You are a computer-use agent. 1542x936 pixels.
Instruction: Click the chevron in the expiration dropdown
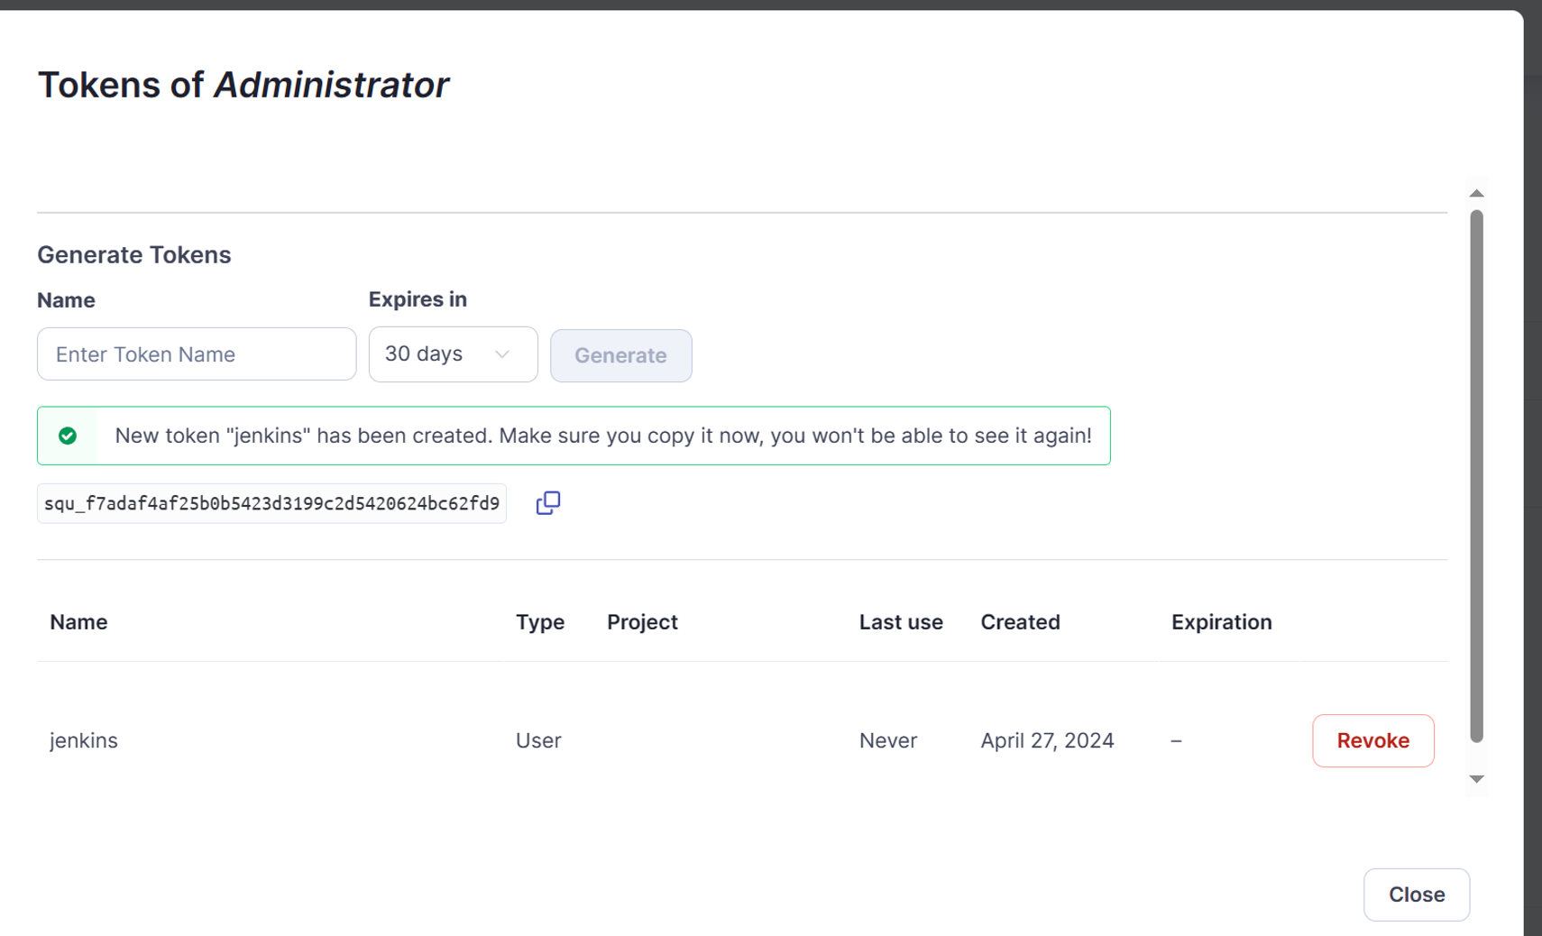502,354
